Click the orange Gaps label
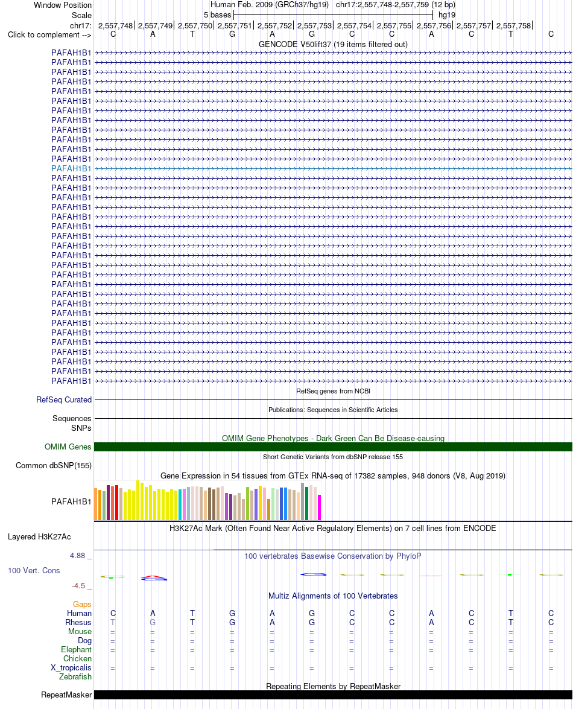 [x=82, y=605]
